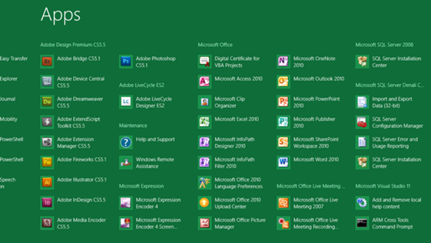Open SQL Server Configuration Manager
The width and height of the screenshot is (431, 243).
[x=390, y=122]
